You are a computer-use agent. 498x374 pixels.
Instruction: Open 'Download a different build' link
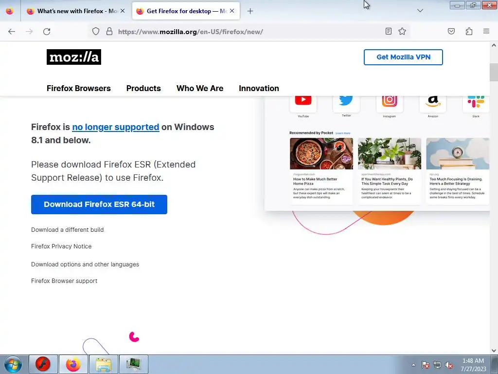click(67, 230)
